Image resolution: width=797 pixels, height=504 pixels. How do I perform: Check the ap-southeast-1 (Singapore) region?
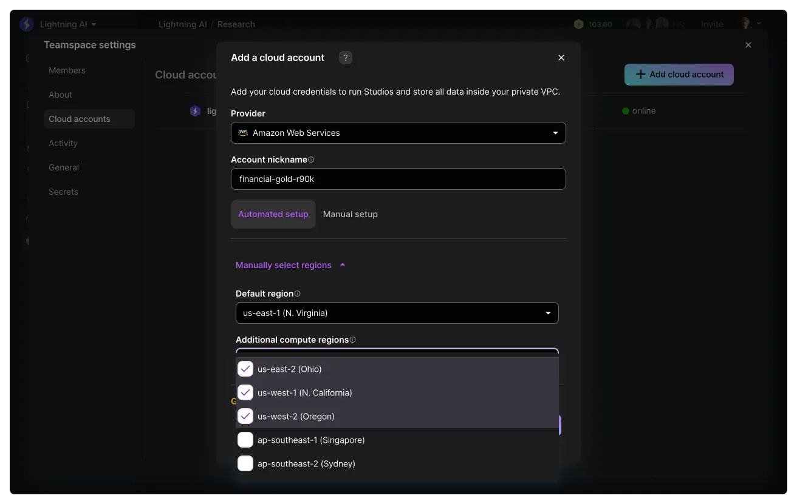coord(245,440)
